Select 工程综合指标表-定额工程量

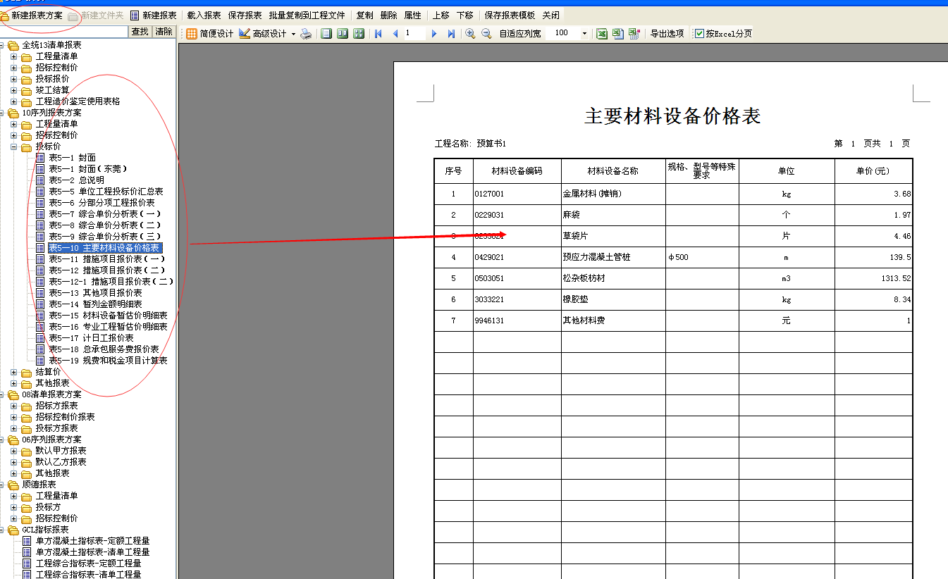[88, 564]
